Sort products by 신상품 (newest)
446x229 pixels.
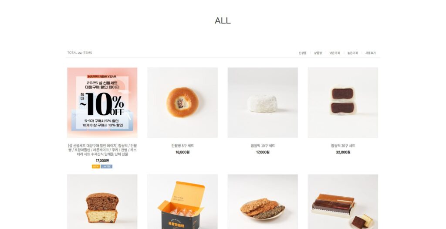pos(302,53)
